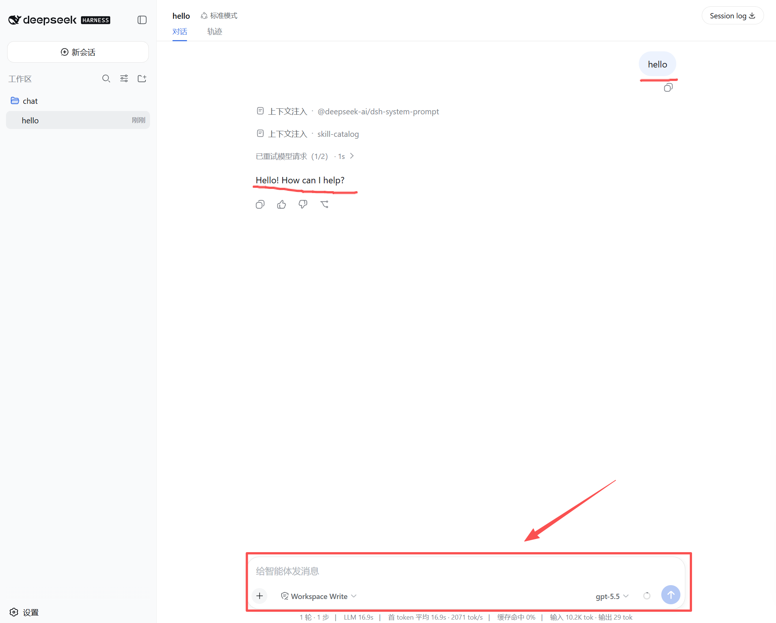Open the gpt-5.5 model dropdown

pos(612,596)
